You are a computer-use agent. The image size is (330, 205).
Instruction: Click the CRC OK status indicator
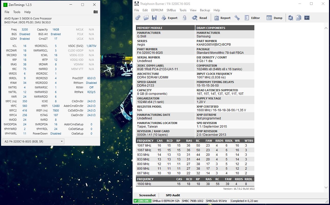coord(142,201)
